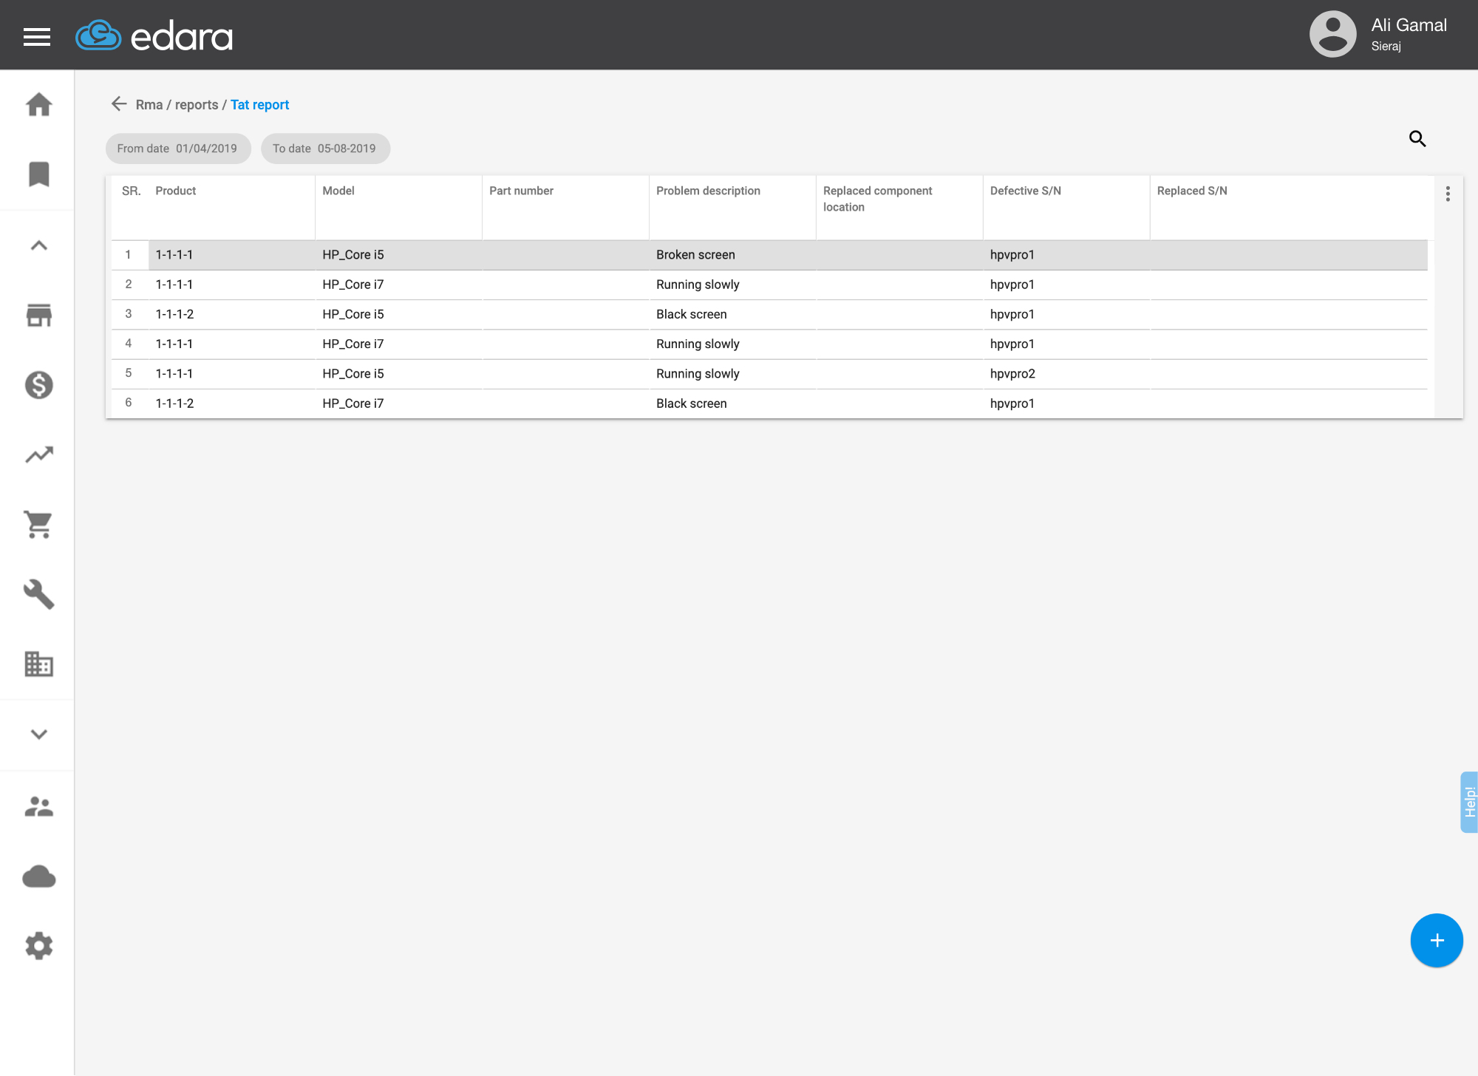Click the From date filter chip
This screenshot has width=1478, height=1076.
coord(177,149)
